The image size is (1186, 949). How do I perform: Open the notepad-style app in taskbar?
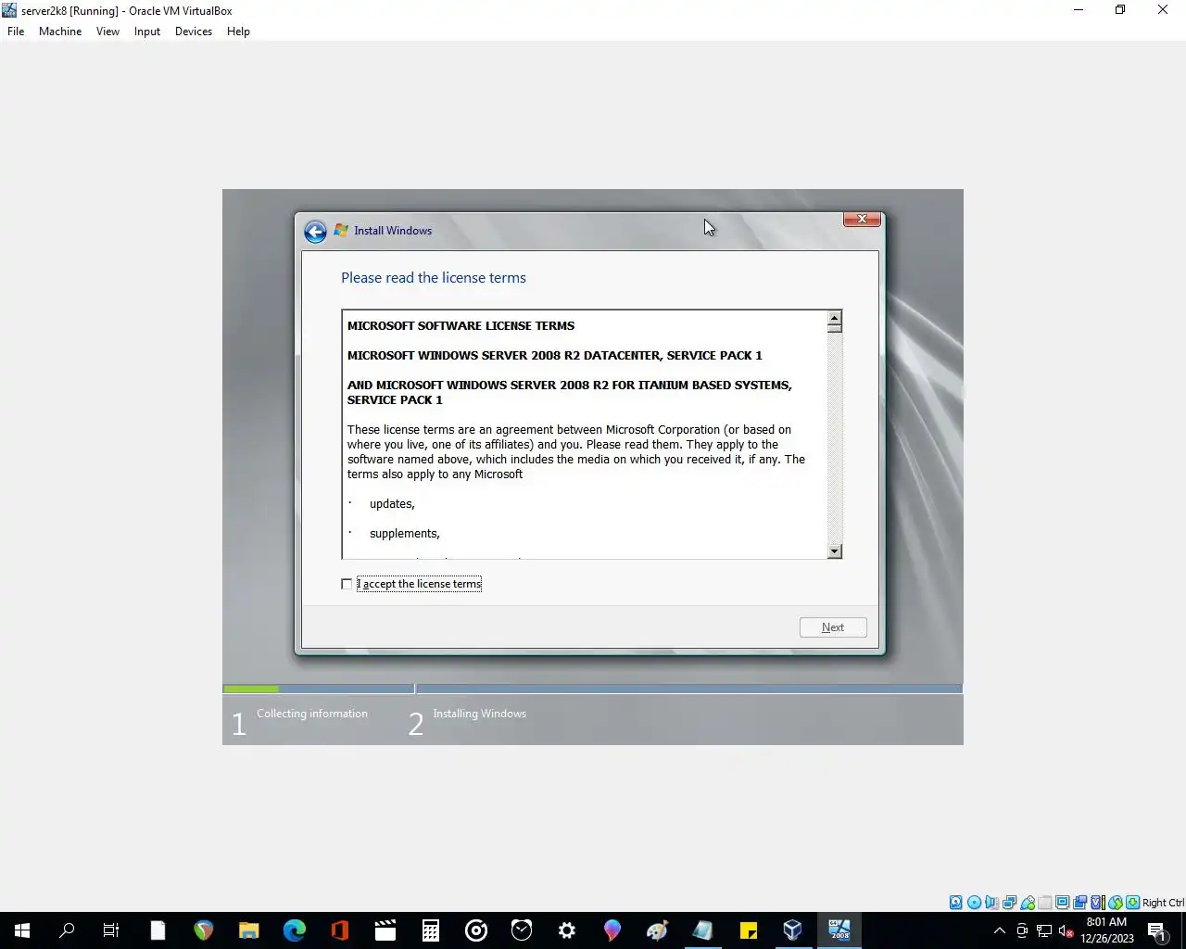click(x=703, y=930)
